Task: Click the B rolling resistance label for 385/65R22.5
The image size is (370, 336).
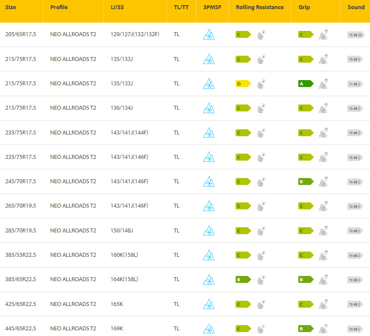Action: point(243,279)
